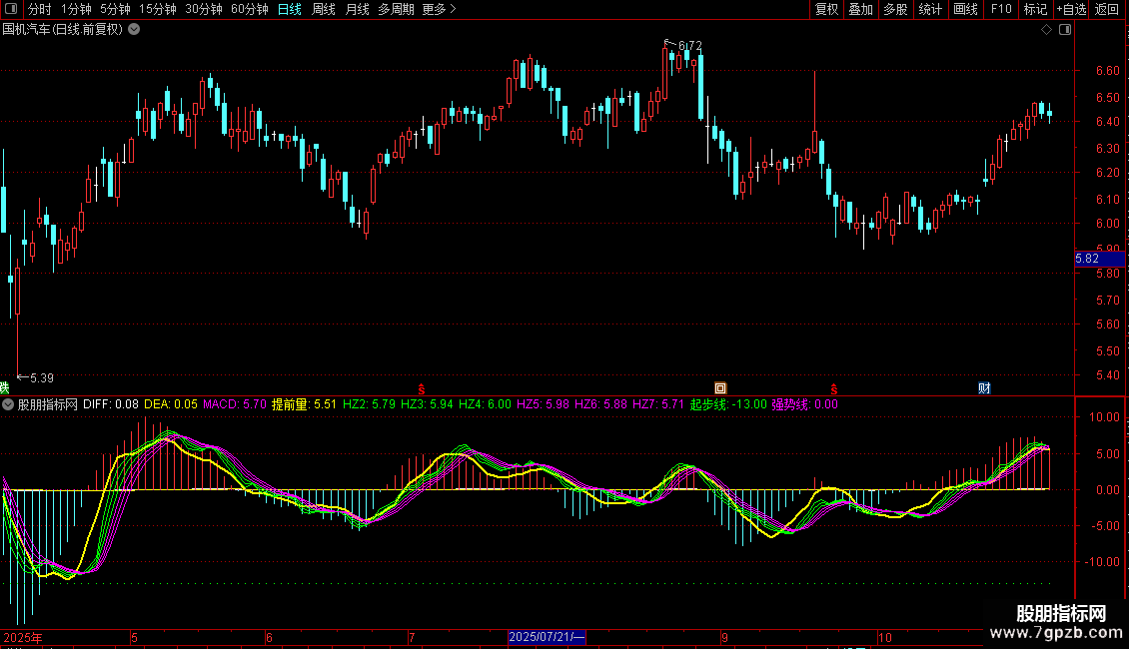The width and height of the screenshot is (1129, 649).
Task: Click the blue 财 financial report marker
Action: (x=984, y=387)
